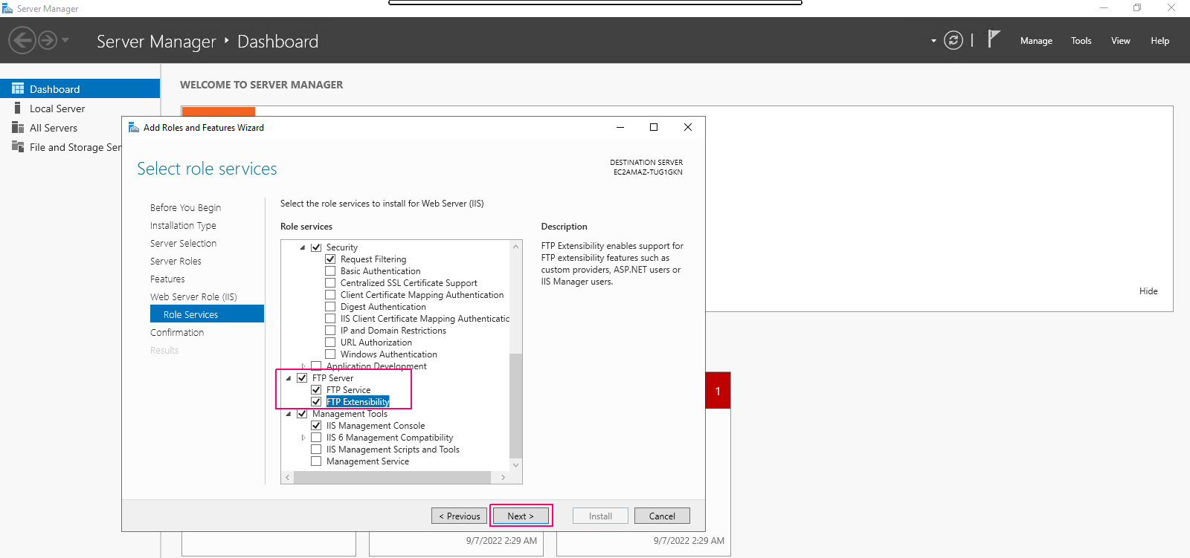Select Client Certificate Mapping Authentication text
1190x558 pixels.
tap(422, 295)
